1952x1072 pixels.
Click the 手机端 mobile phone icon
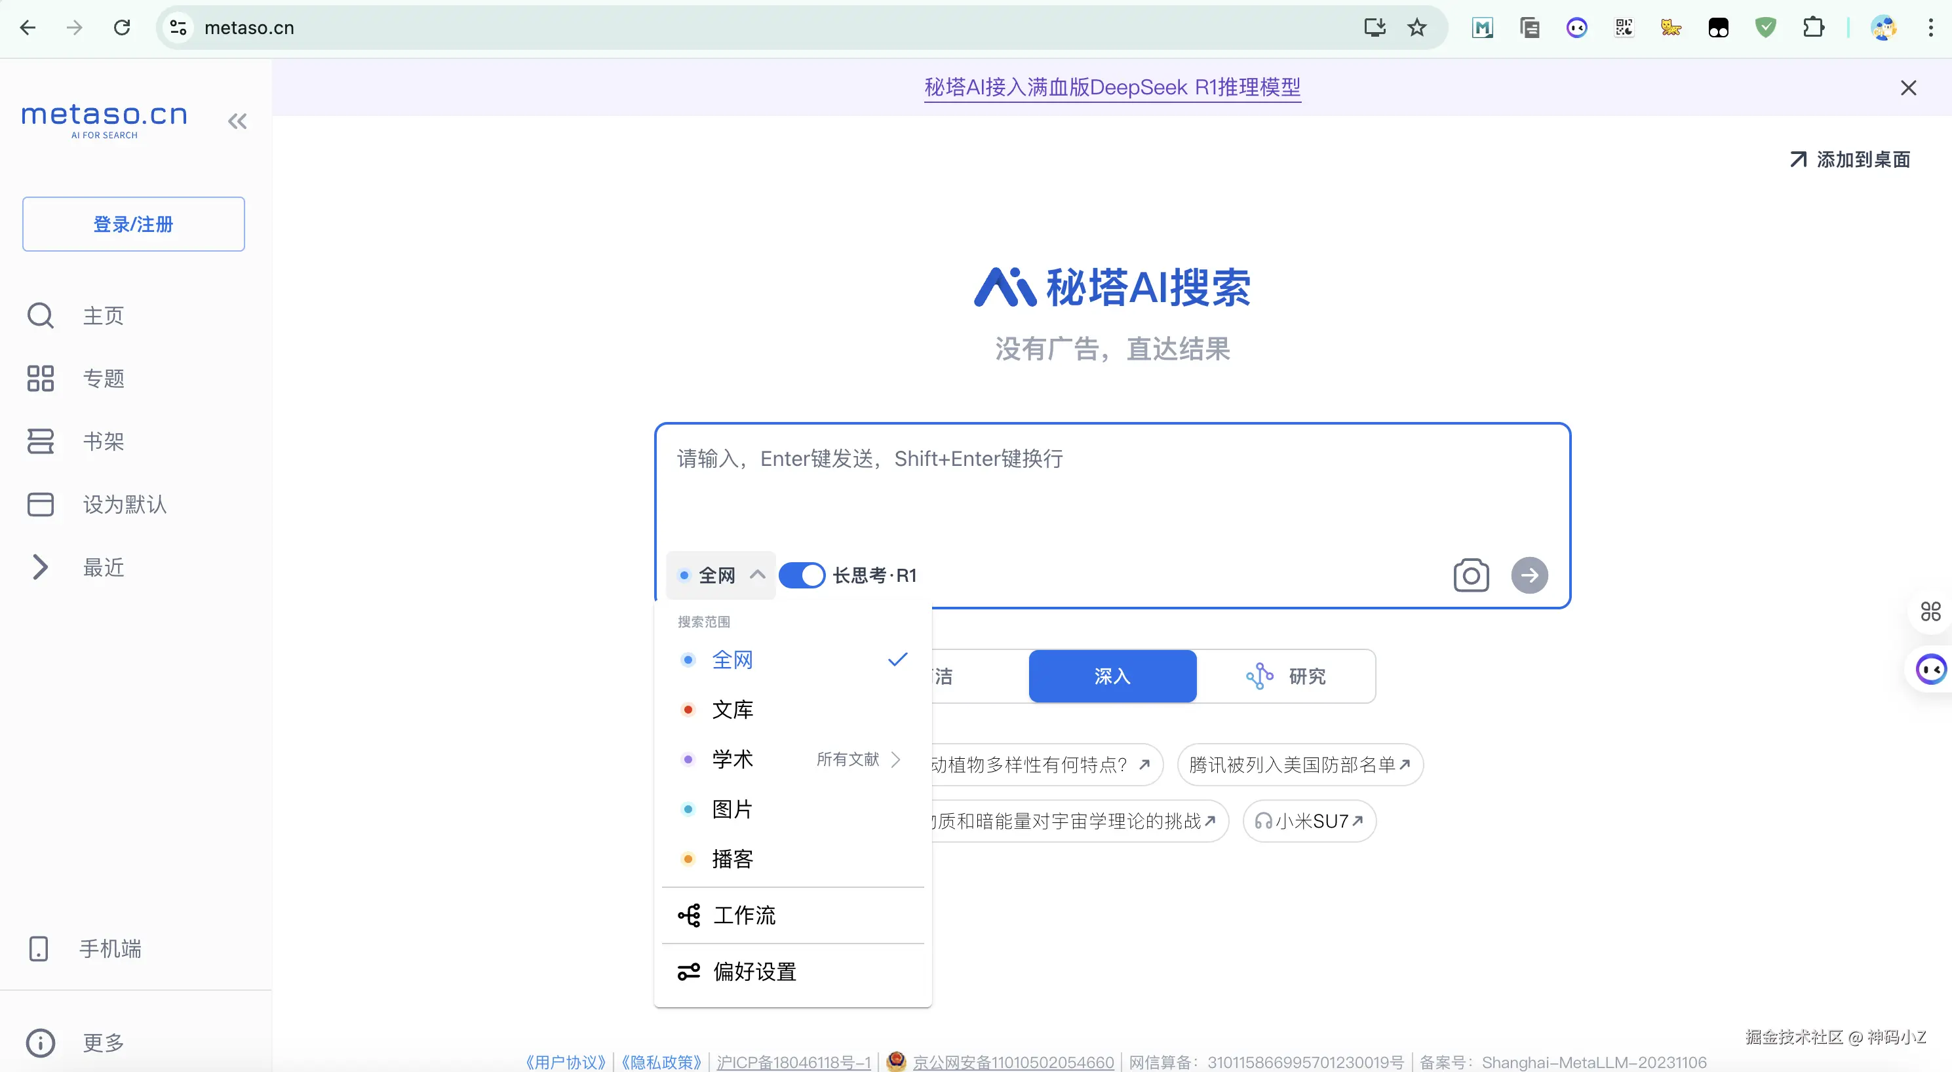(39, 949)
